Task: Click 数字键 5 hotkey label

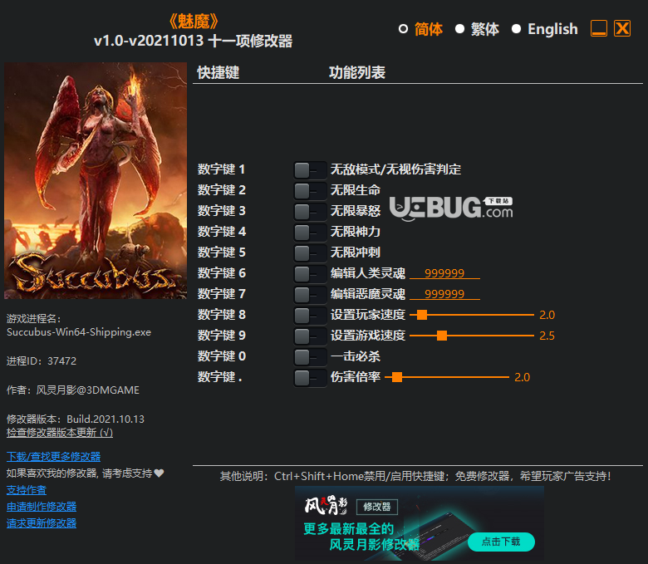Action: [x=222, y=253]
